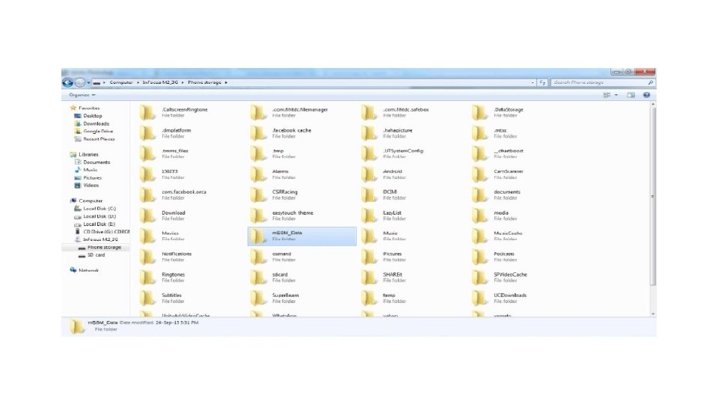Screen dimensions: 718x404
Task: Select the Android folder icon
Action: [369, 174]
